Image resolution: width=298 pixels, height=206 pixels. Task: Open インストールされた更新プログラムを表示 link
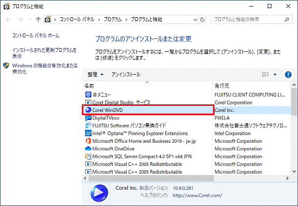tap(44, 53)
